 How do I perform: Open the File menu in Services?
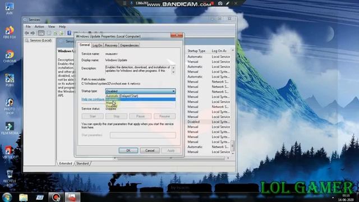click(28, 26)
